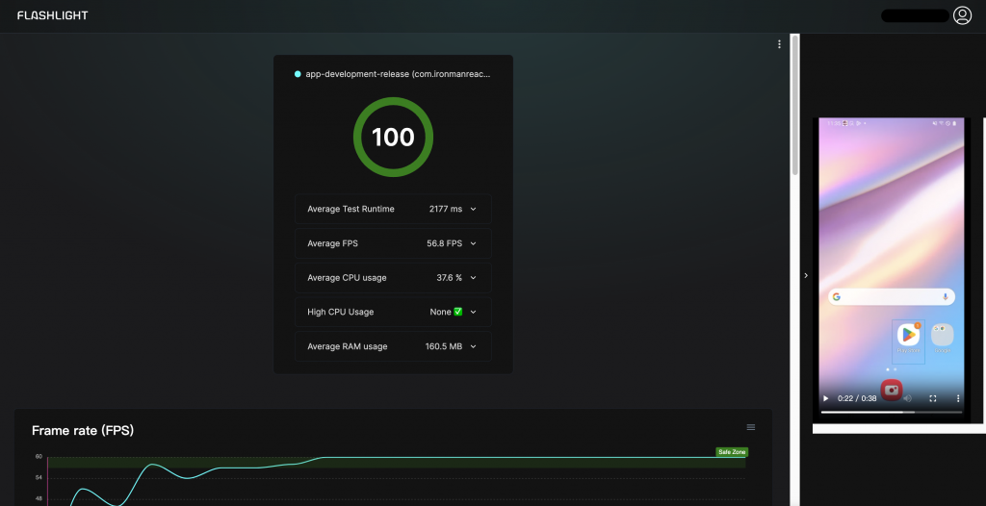Screen dimensions: 986x506
Task: Mute the video with the speaker icon
Action: click(907, 398)
